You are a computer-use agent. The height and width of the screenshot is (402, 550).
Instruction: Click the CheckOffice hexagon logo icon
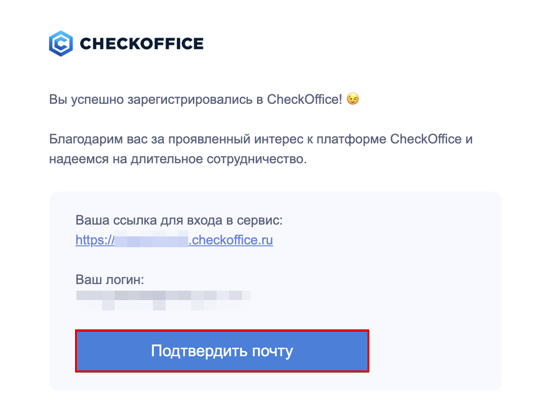[x=61, y=43]
